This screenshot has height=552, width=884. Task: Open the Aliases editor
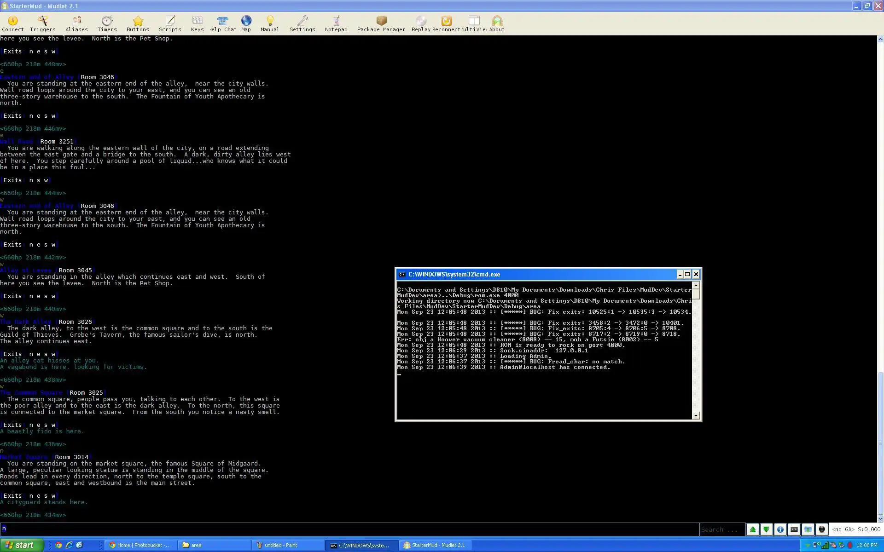tap(76, 23)
